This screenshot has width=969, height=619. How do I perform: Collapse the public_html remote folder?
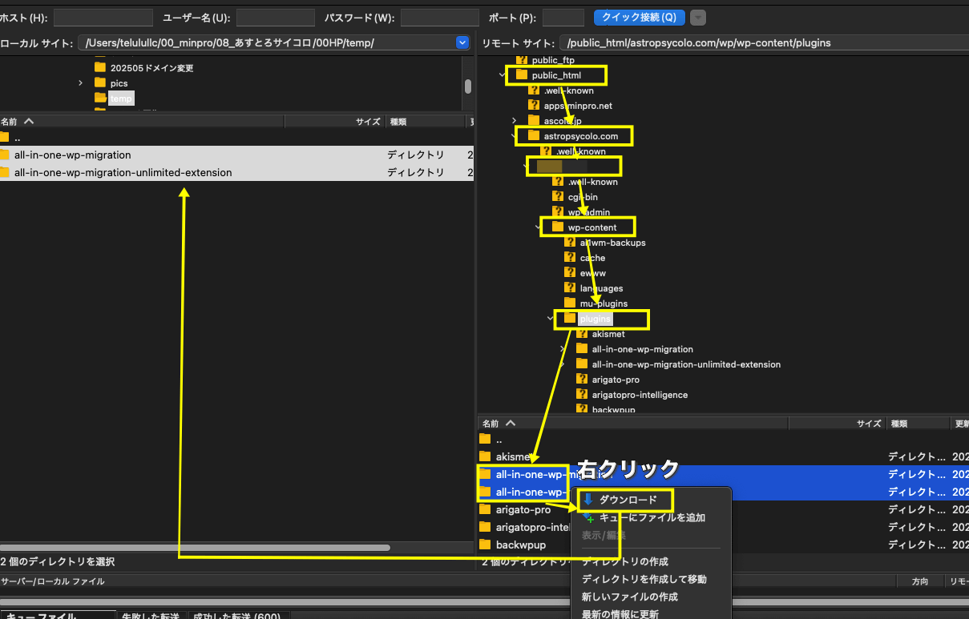click(503, 75)
